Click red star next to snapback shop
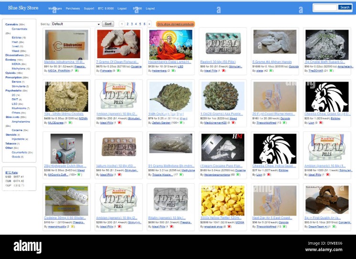This screenshot has width=356, height=259. [x=229, y=227]
